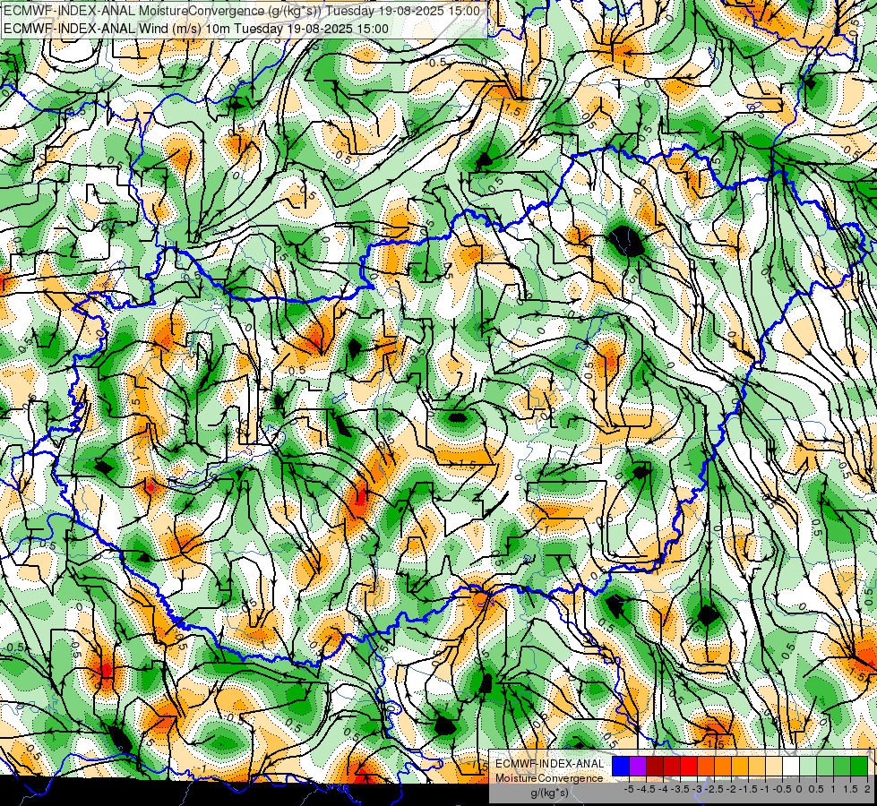Click the '-5' legend scale value
Viewport: 877px width, 806px height.
tap(629, 789)
